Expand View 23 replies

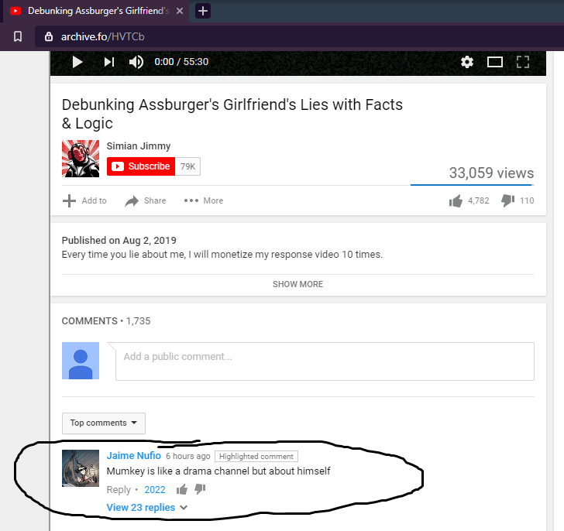[146, 507]
